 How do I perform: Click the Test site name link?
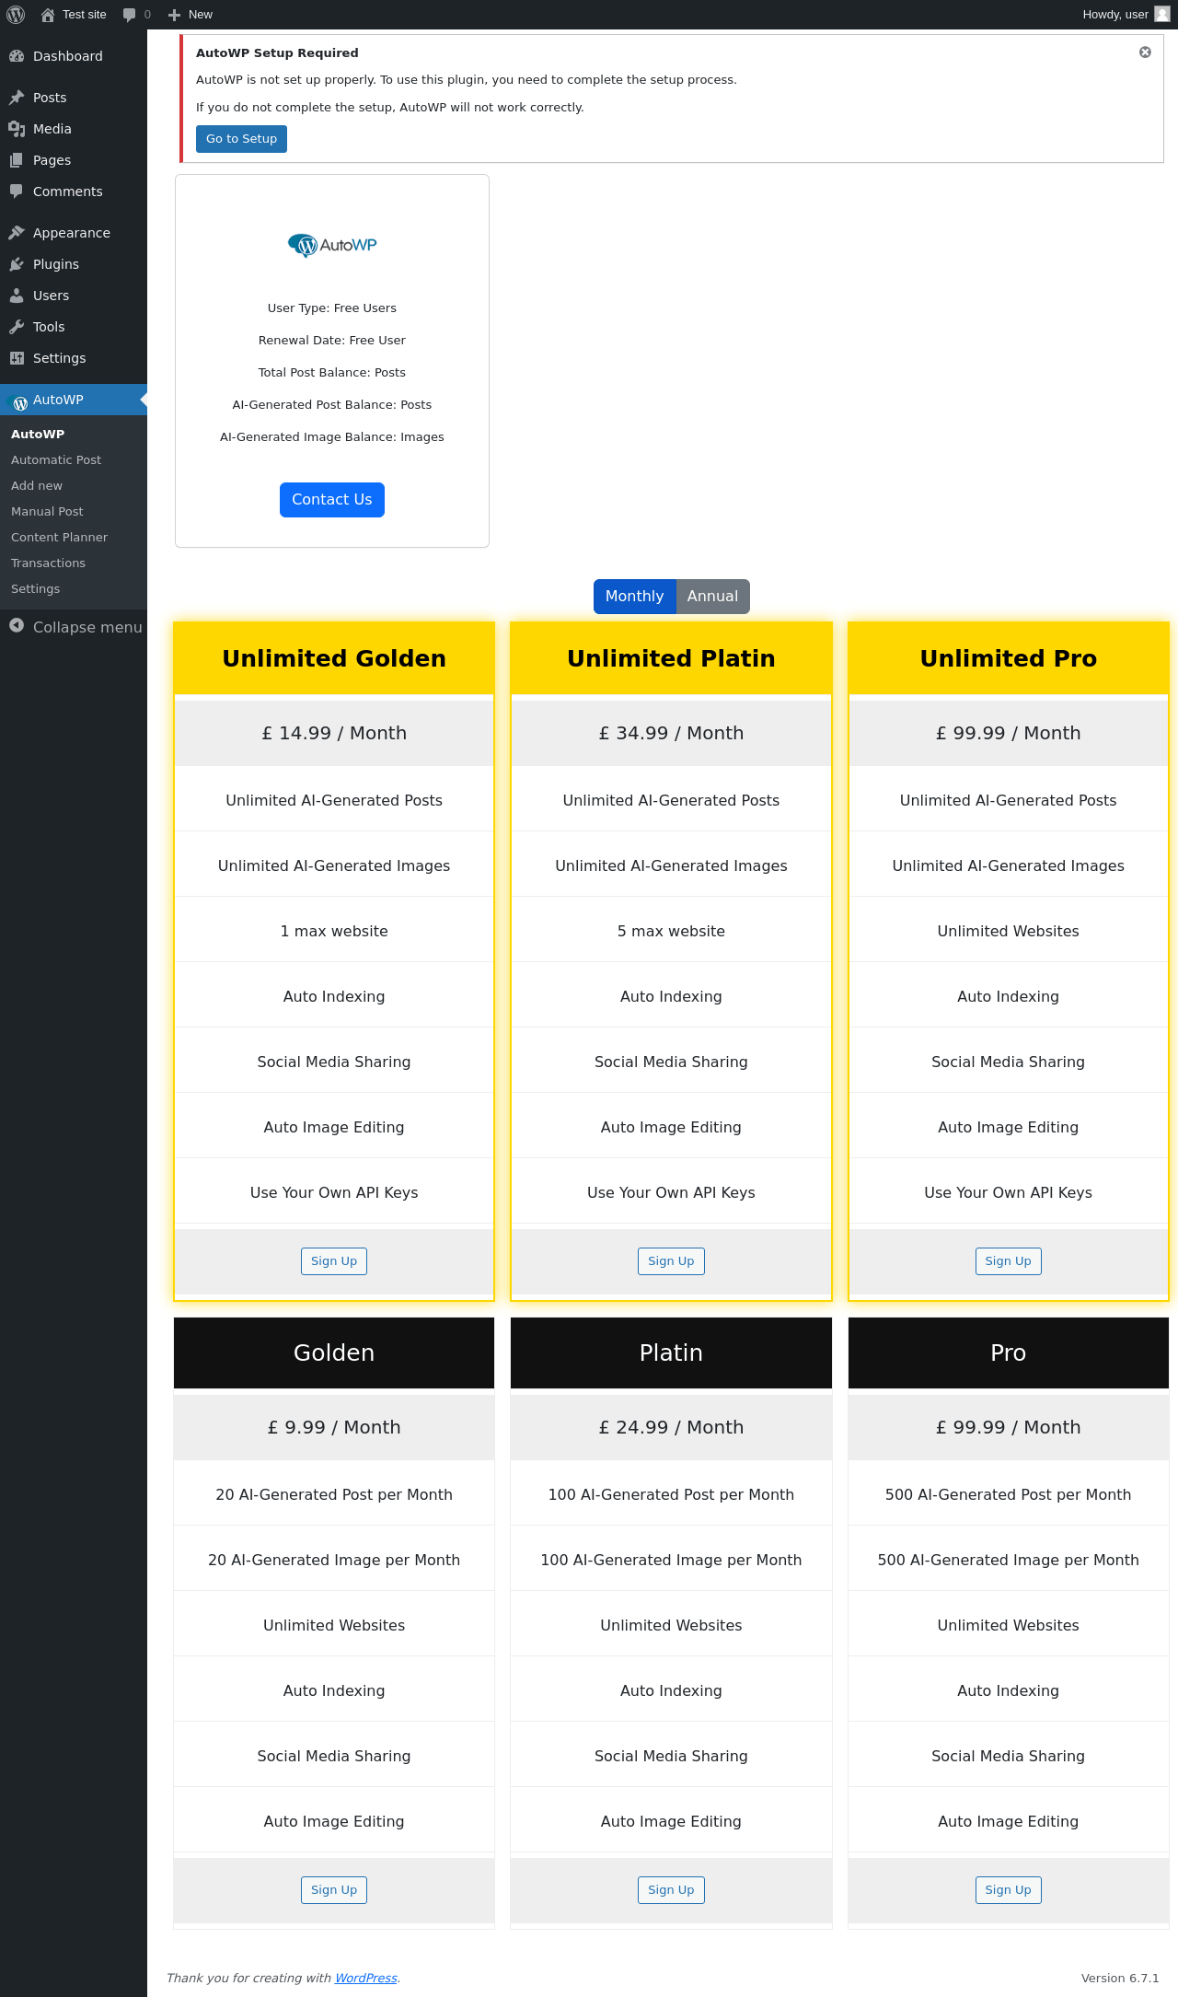[x=85, y=15]
